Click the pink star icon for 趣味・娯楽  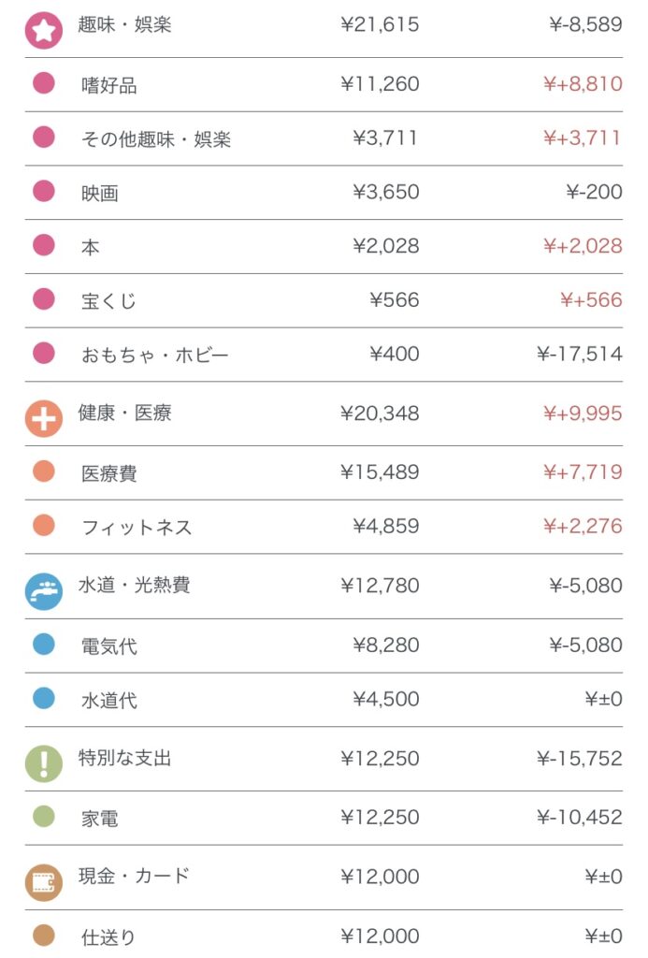(x=43, y=30)
